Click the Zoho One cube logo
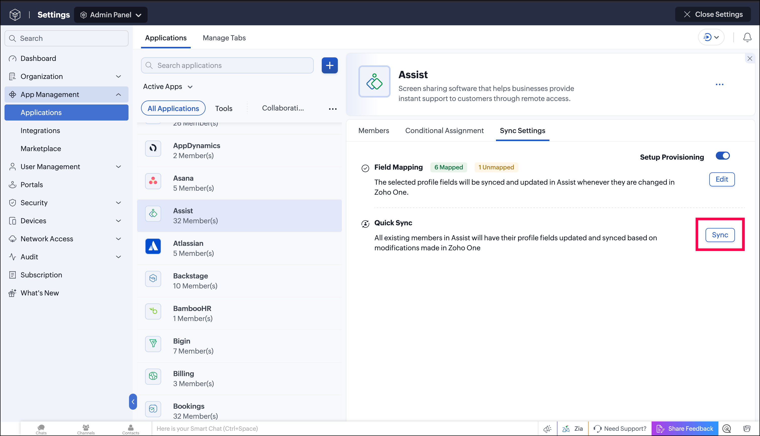The image size is (760, 436). (15, 14)
